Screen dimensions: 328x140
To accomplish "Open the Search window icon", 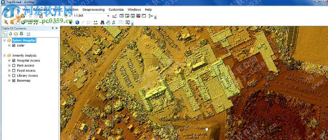I will [x=133, y=16].
